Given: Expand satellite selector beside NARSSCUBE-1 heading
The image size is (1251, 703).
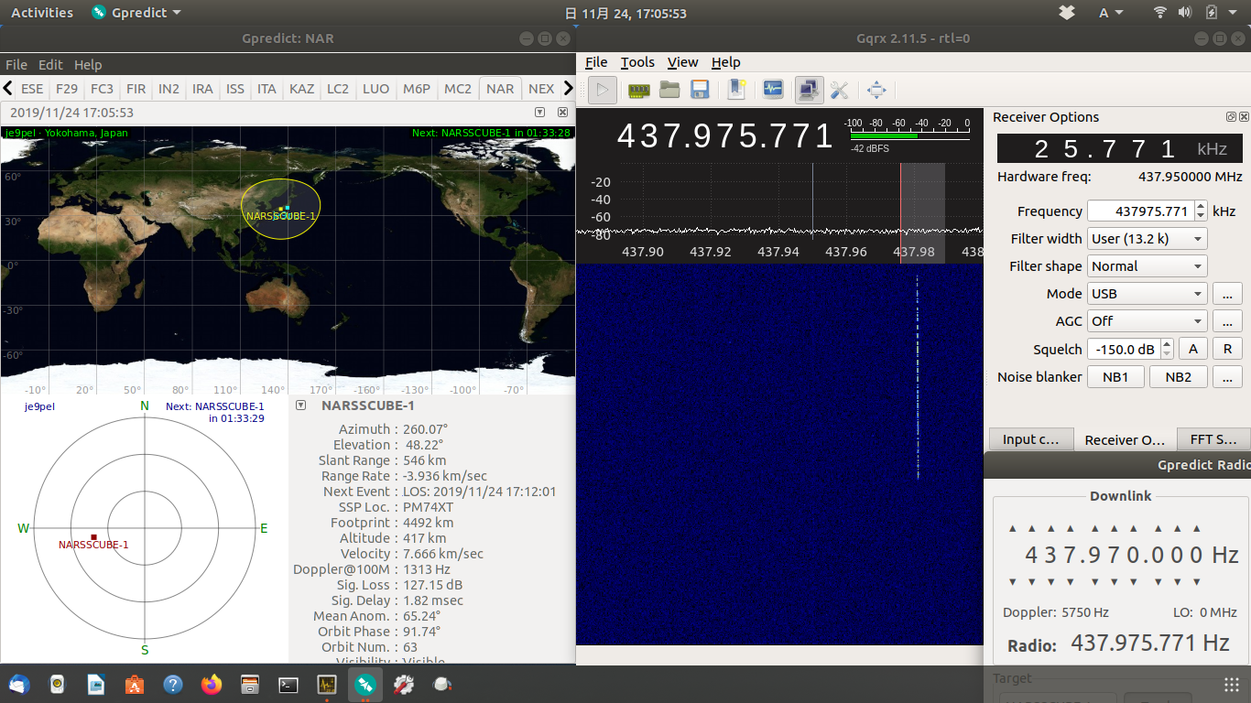Looking at the screenshot, I should tap(301, 406).
